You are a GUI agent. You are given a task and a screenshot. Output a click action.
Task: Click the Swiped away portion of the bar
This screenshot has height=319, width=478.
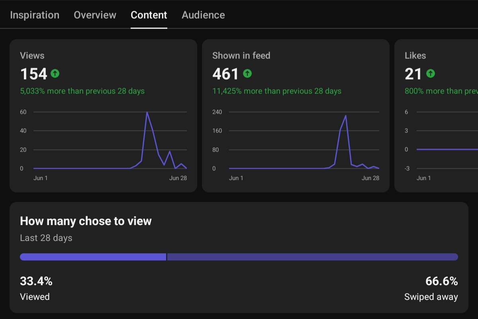click(x=313, y=257)
